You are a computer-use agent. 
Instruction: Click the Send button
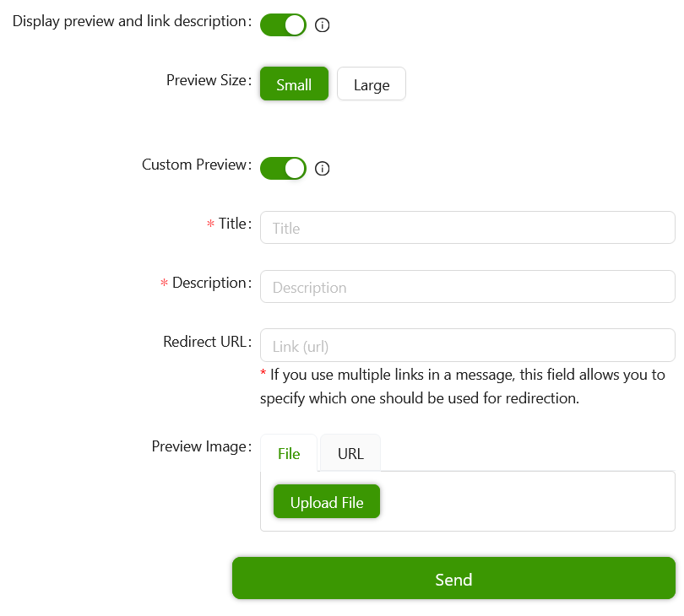[453, 579]
